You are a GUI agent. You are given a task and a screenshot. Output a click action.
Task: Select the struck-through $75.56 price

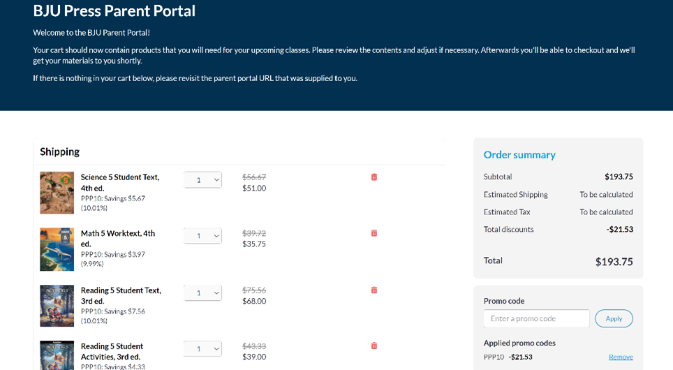(x=254, y=290)
